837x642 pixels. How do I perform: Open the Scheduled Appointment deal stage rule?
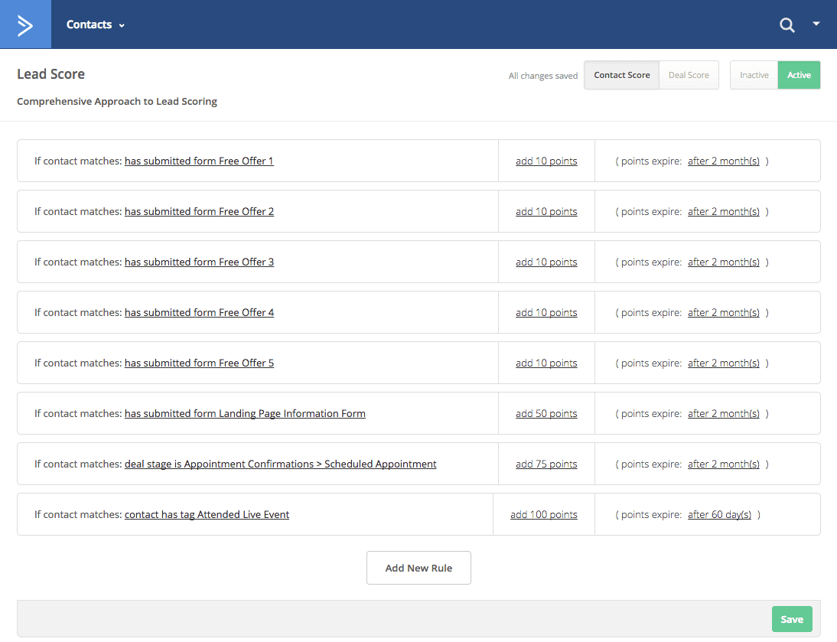(x=281, y=464)
